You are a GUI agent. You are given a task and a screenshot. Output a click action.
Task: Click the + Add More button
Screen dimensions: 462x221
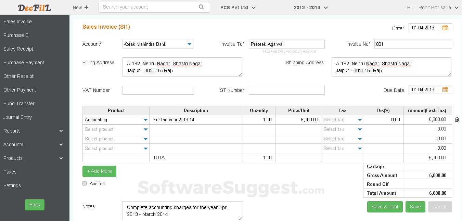(x=99, y=171)
